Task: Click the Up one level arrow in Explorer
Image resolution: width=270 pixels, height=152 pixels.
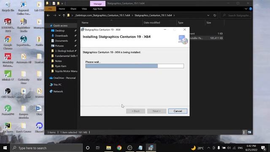Action: [64, 15]
